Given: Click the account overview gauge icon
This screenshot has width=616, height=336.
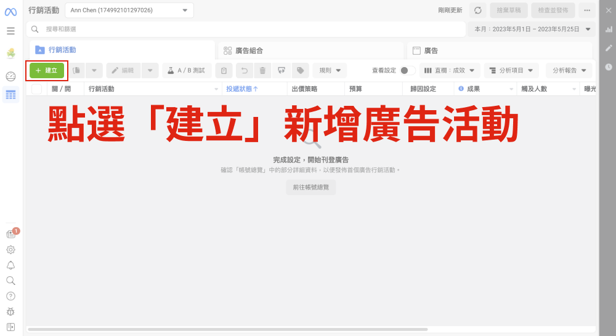Looking at the screenshot, I should tap(10, 76).
